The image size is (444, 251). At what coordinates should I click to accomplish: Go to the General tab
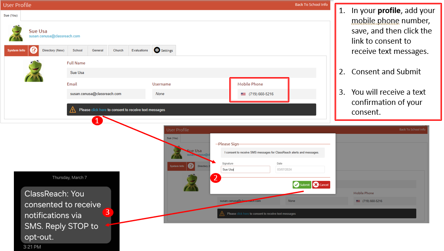98,50
